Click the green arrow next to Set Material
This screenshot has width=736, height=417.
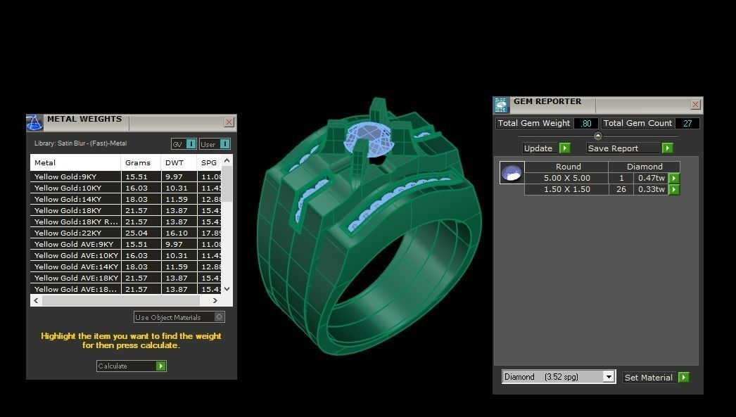coord(684,377)
